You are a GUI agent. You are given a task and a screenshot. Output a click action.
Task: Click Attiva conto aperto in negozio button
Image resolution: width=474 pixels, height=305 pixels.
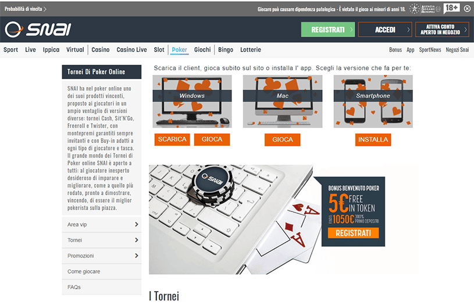tap(442, 30)
